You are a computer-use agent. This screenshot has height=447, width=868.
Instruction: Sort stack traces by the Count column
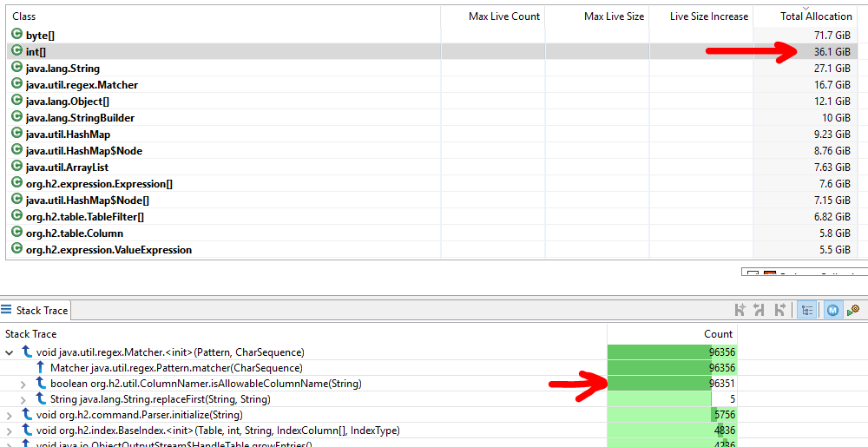click(672, 334)
